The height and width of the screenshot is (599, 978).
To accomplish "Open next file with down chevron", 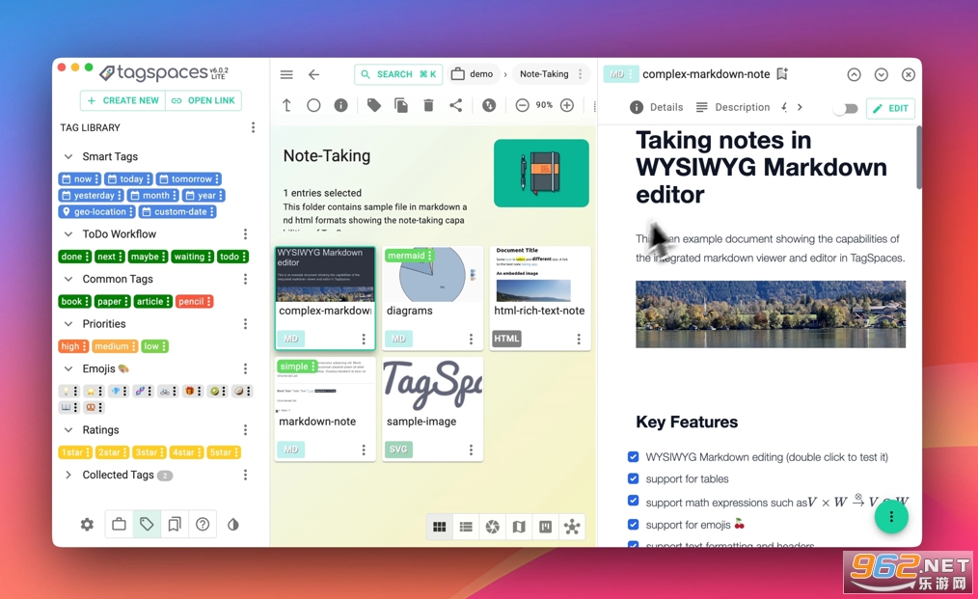I will (x=882, y=75).
